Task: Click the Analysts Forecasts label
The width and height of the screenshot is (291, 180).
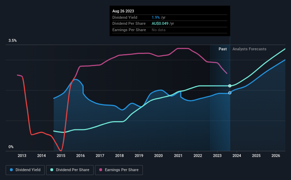Action: tap(250, 49)
